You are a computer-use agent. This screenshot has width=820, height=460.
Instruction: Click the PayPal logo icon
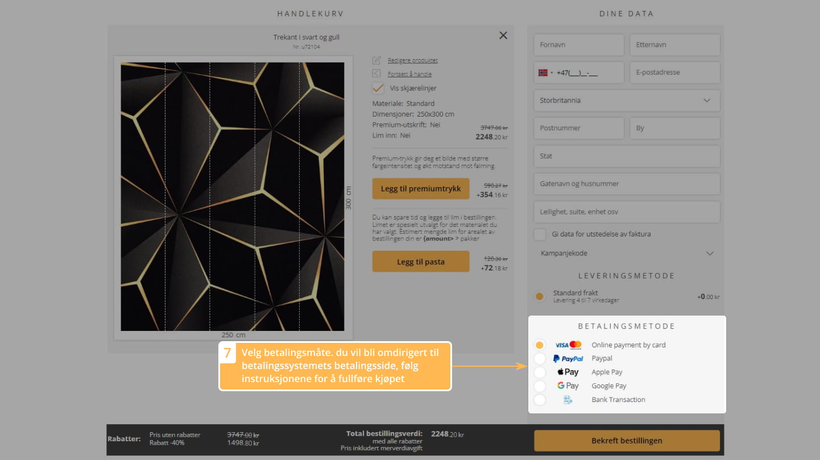coord(568,359)
